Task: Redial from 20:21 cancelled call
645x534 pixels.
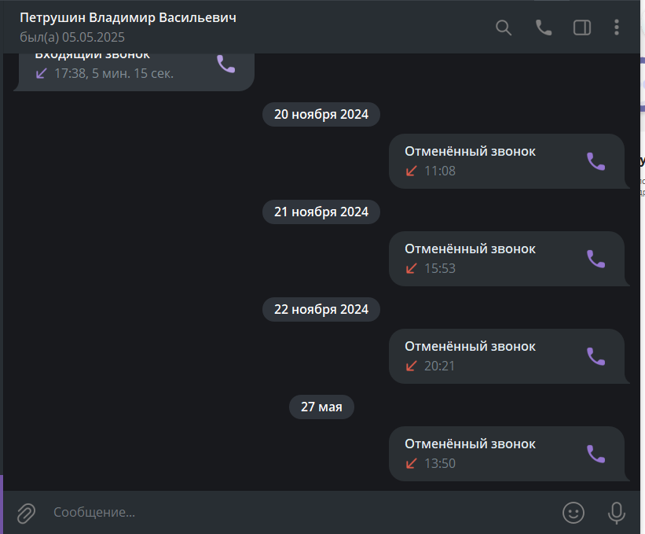Action: pyautogui.click(x=596, y=356)
